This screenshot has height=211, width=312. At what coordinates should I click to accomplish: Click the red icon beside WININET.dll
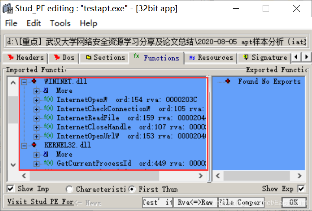[34, 81]
